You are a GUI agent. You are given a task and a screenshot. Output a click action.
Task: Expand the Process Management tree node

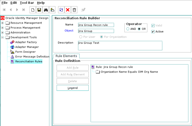point(2,28)
